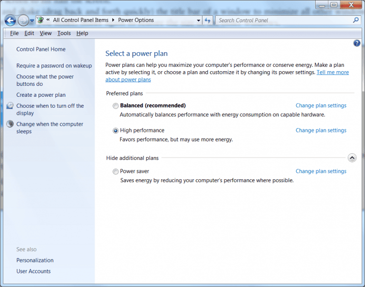Change plan settings for Power saver

(321, 171)
